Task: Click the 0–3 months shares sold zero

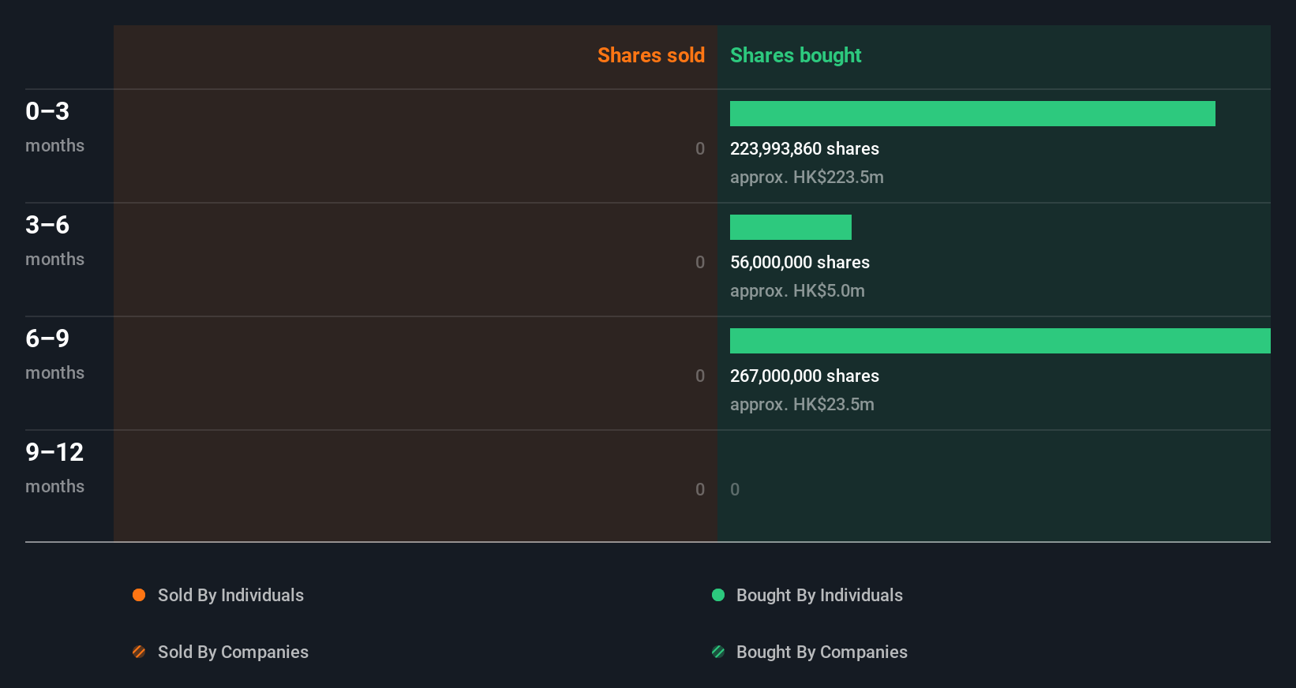Action: (700, 148)
